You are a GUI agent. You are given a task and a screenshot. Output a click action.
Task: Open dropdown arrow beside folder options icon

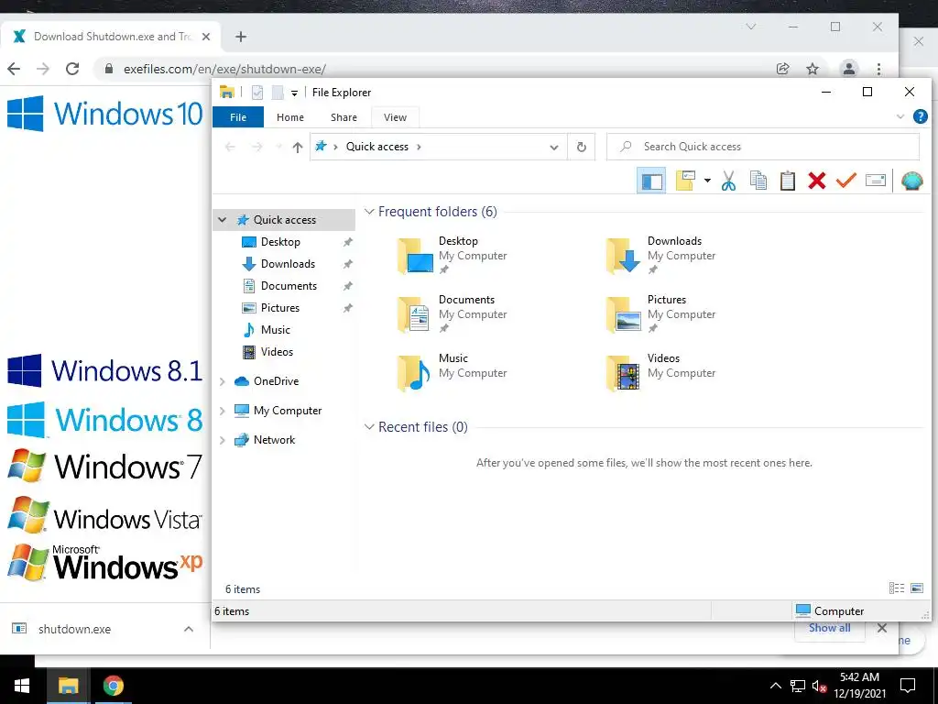tap(707, 181)
